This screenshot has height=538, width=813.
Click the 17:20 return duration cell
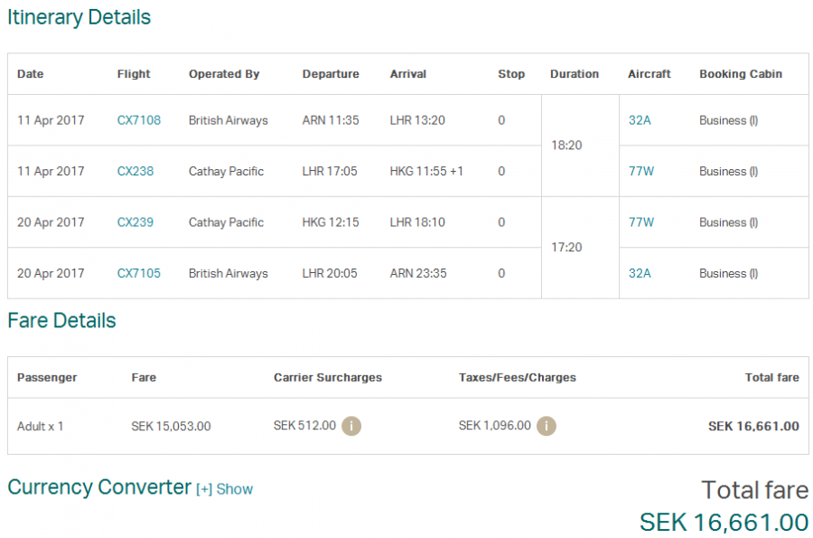pos(565,248)
